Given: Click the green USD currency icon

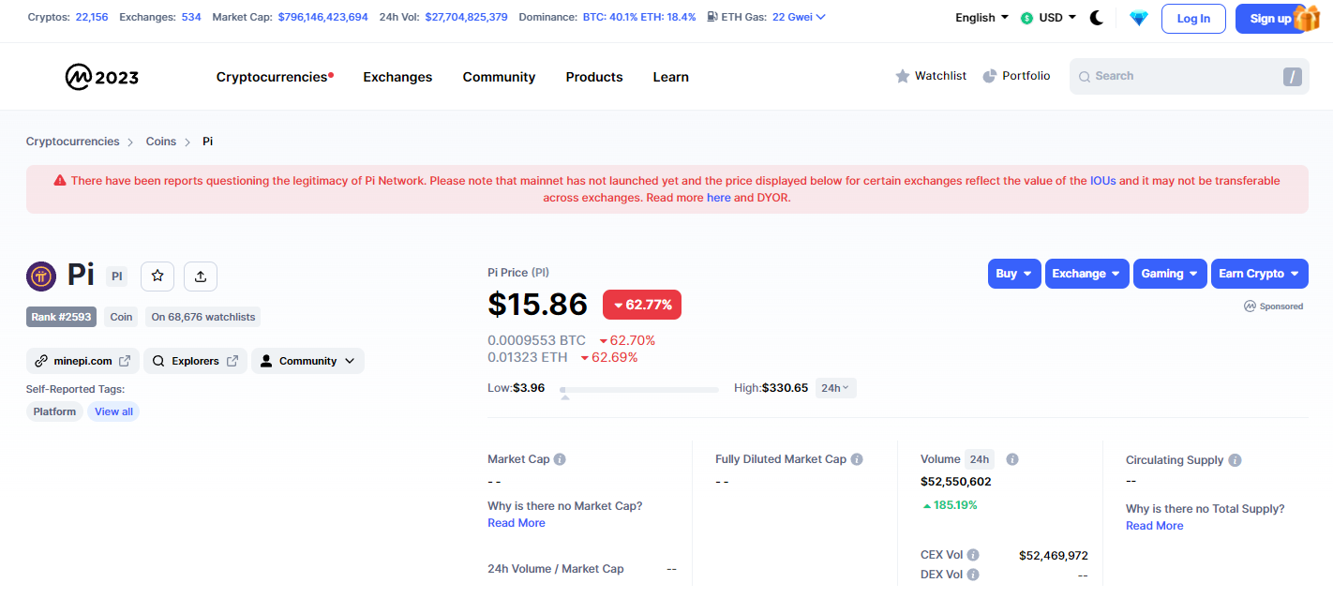Looking at the screenshot, I should point(1026,18).
